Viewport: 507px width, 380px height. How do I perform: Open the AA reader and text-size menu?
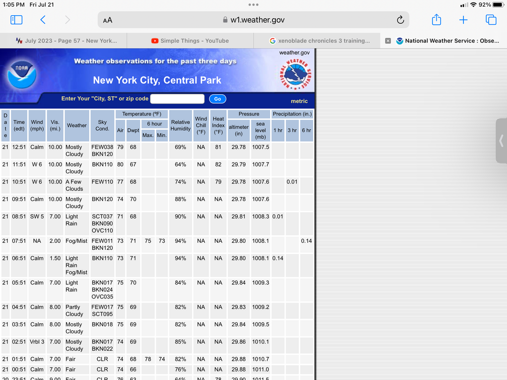point(107,20)
